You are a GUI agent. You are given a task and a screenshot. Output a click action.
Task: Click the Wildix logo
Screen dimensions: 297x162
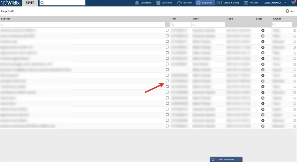pyautogui.click(x=11, y=3)
